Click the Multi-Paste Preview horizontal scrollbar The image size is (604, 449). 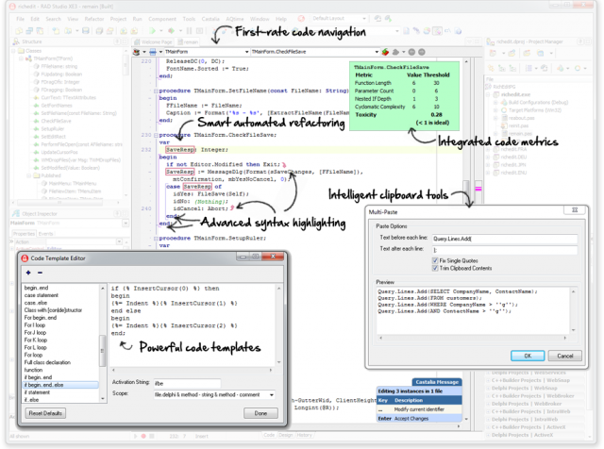473,338
